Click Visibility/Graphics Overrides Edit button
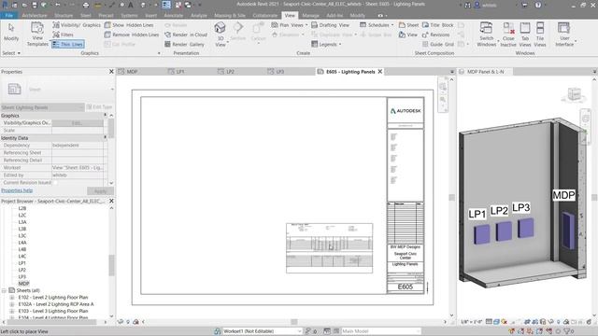598x336 pixels. click(78, 123)
